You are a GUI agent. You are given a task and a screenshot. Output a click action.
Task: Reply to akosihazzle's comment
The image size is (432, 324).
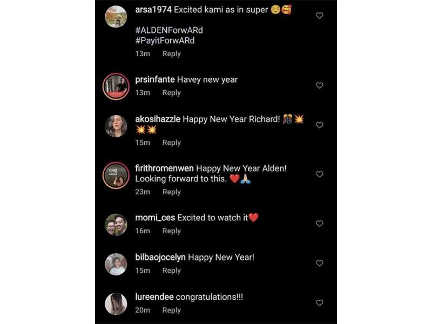[x=171, y=143]
